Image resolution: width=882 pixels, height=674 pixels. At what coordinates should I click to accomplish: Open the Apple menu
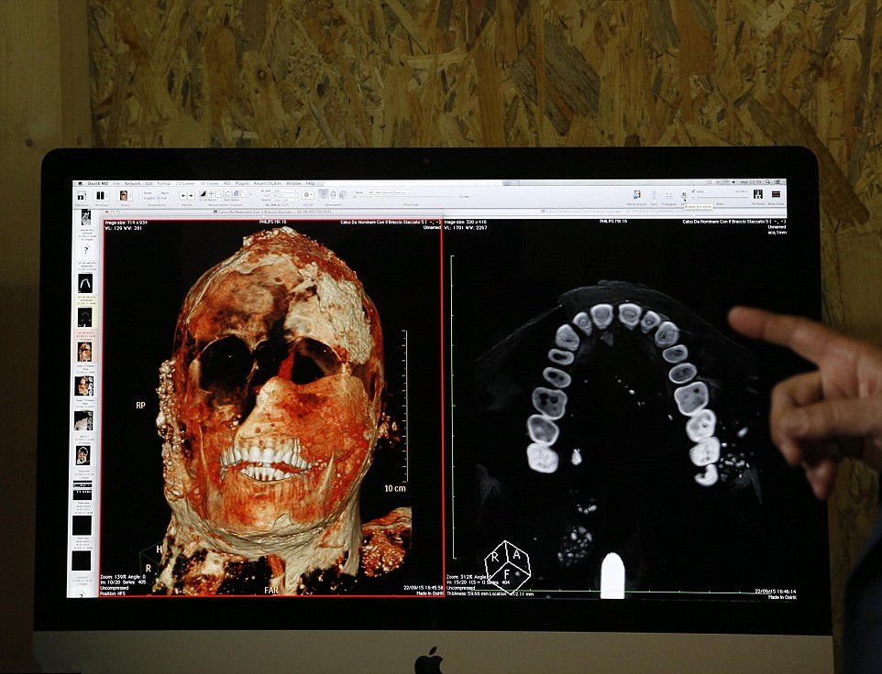(80, 183)
